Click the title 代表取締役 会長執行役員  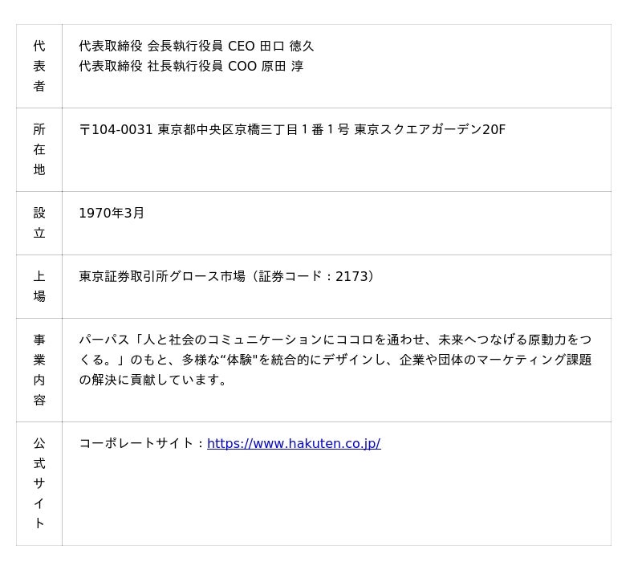tap(151, 46)
